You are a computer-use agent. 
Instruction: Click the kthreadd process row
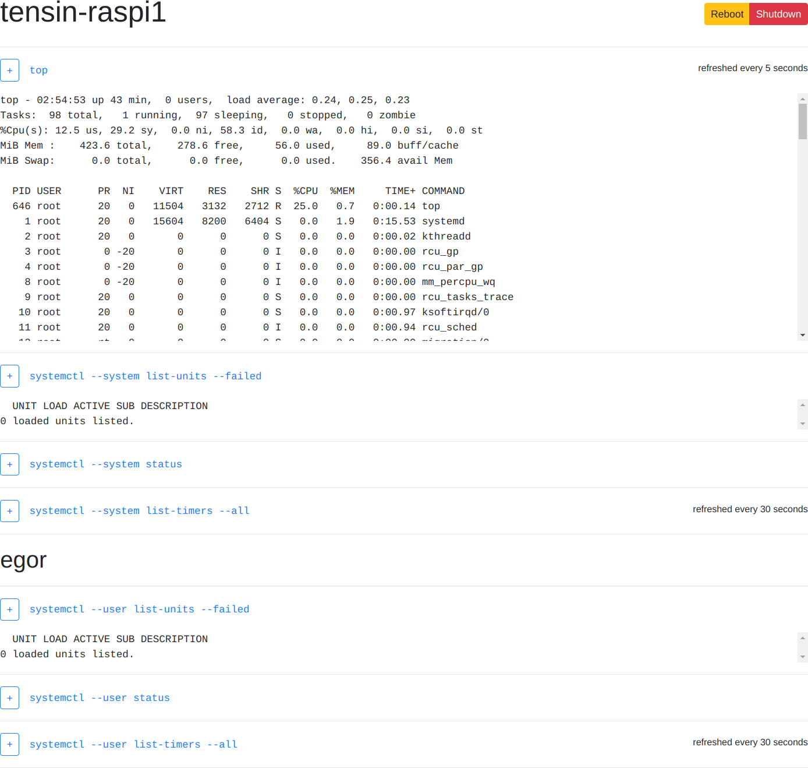pyautogui.click(x=247, y=237)
